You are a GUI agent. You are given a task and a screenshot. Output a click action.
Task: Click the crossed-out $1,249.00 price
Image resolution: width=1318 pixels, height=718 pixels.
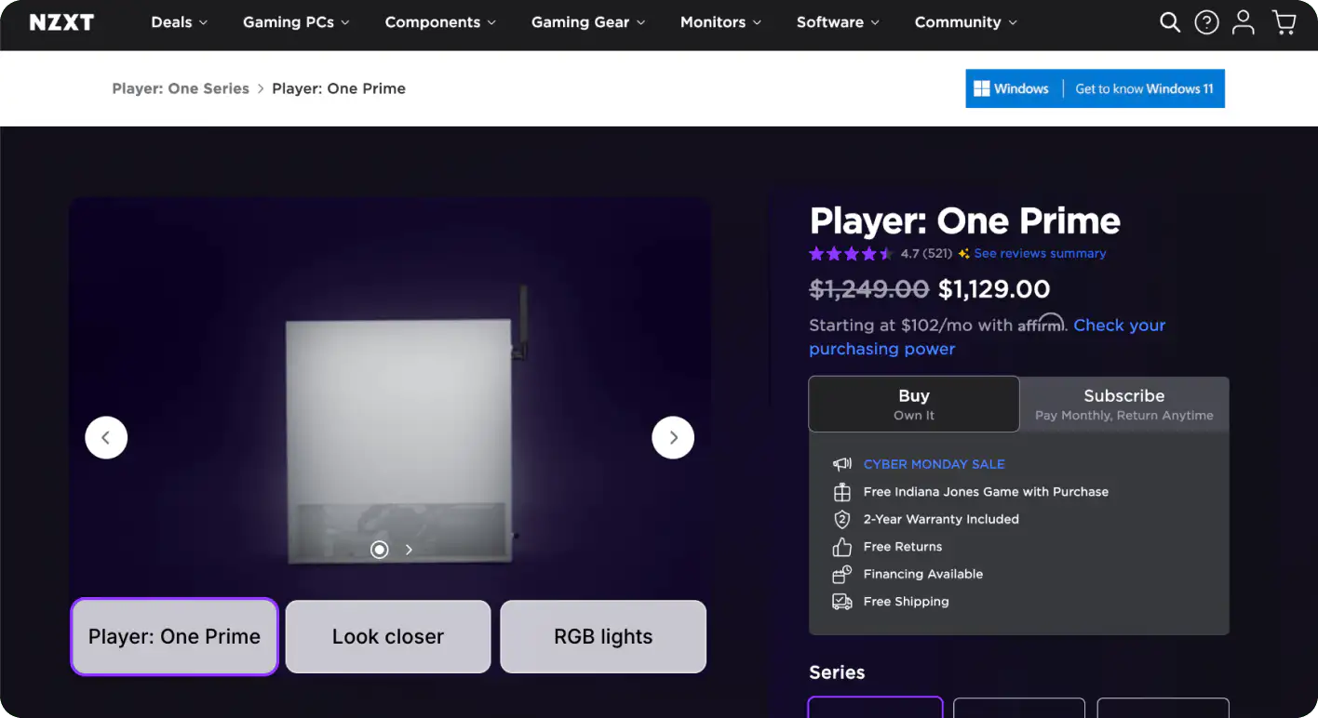[868, 289]
